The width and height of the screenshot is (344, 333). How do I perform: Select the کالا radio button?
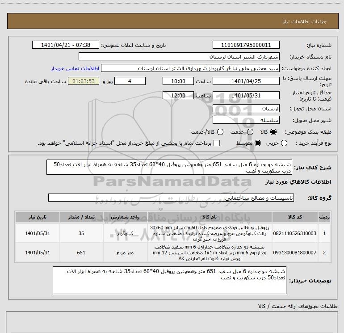[273, 132]
